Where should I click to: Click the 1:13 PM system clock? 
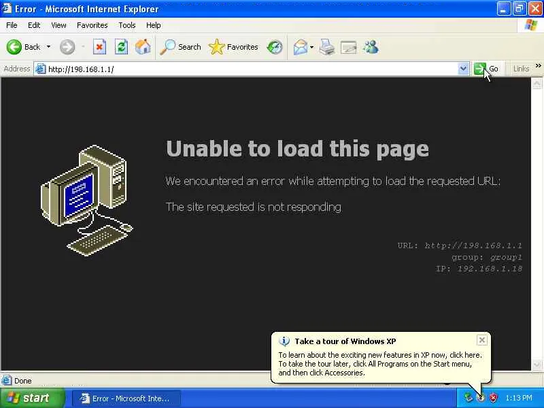click(519, 398)
